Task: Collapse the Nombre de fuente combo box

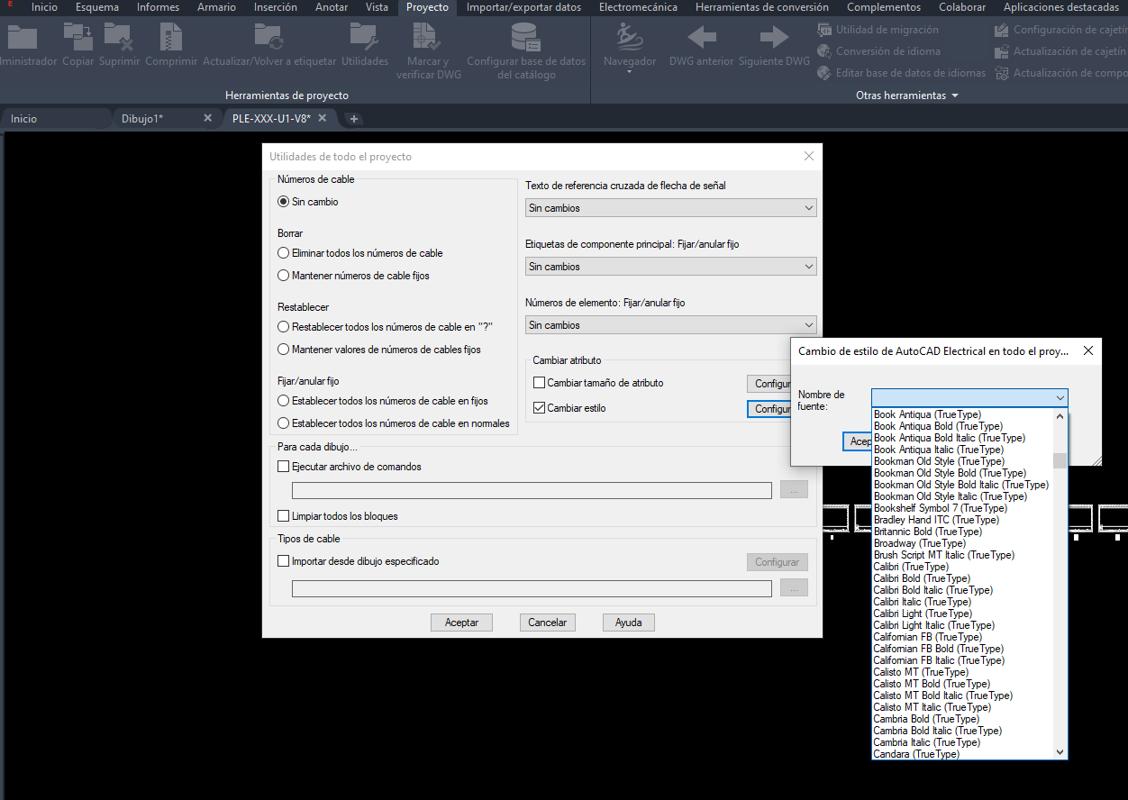Action: [x=1060, y=397]
